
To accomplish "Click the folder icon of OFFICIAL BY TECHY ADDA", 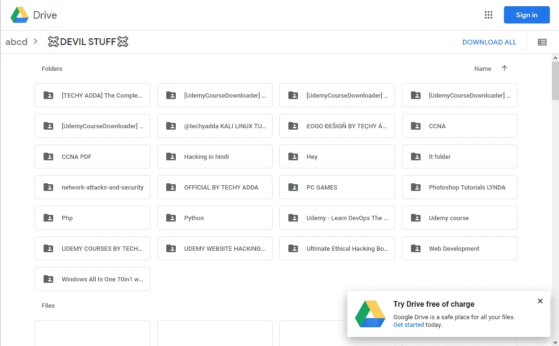I will pos(171,187).
